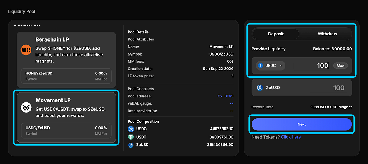
Task: Click the 'Balance: 60000.00' text
Action: click(332, 49)
